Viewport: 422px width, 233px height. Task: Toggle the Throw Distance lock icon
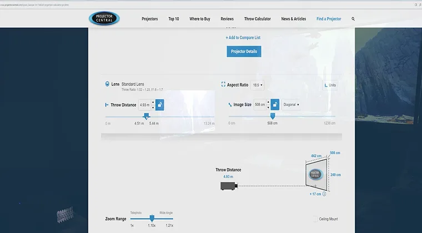point(159,105)
